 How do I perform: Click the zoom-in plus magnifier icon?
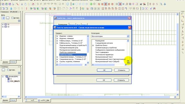click(x=80, y=4)
